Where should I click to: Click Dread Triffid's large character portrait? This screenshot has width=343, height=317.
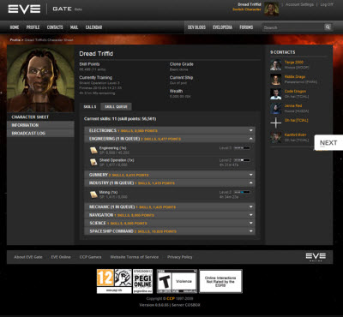(40, 79)
